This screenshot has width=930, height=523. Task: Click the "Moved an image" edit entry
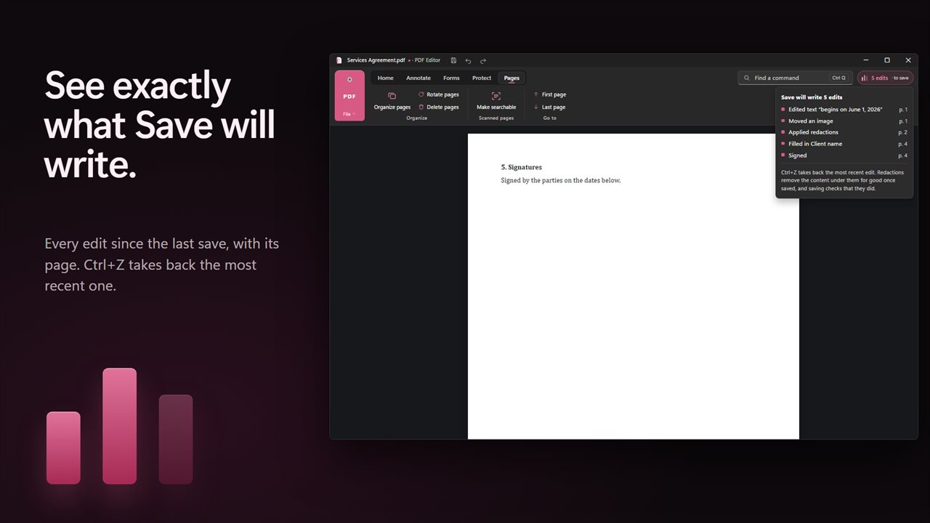844,121
